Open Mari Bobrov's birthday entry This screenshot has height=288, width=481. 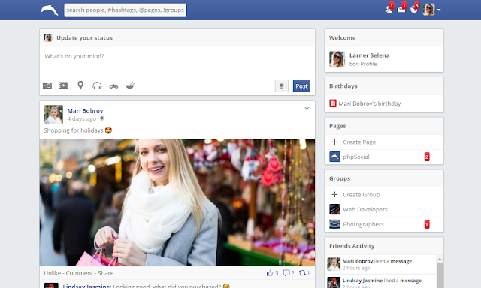click(370, 103)
